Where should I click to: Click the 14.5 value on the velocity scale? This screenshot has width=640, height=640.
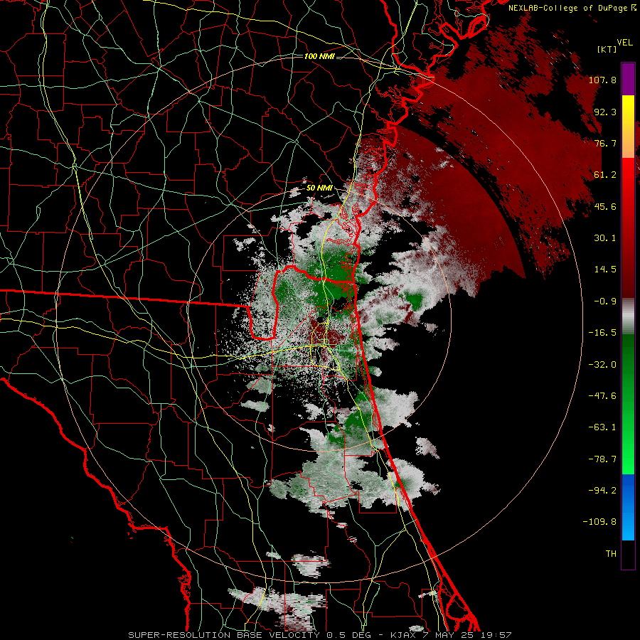605,270
